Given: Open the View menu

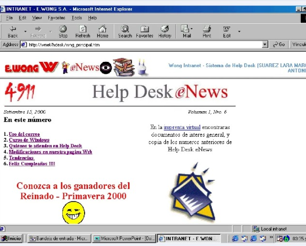Looking at the screenshot, I should [37, 18].
